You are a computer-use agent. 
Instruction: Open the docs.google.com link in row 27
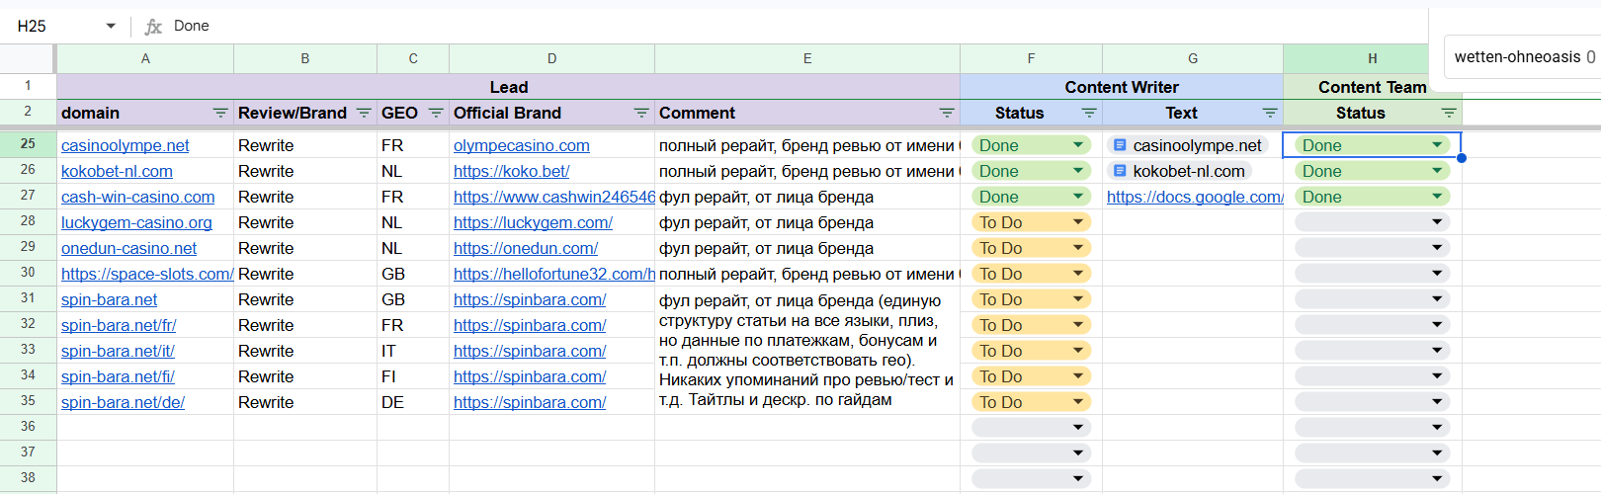coord(1195,197)
